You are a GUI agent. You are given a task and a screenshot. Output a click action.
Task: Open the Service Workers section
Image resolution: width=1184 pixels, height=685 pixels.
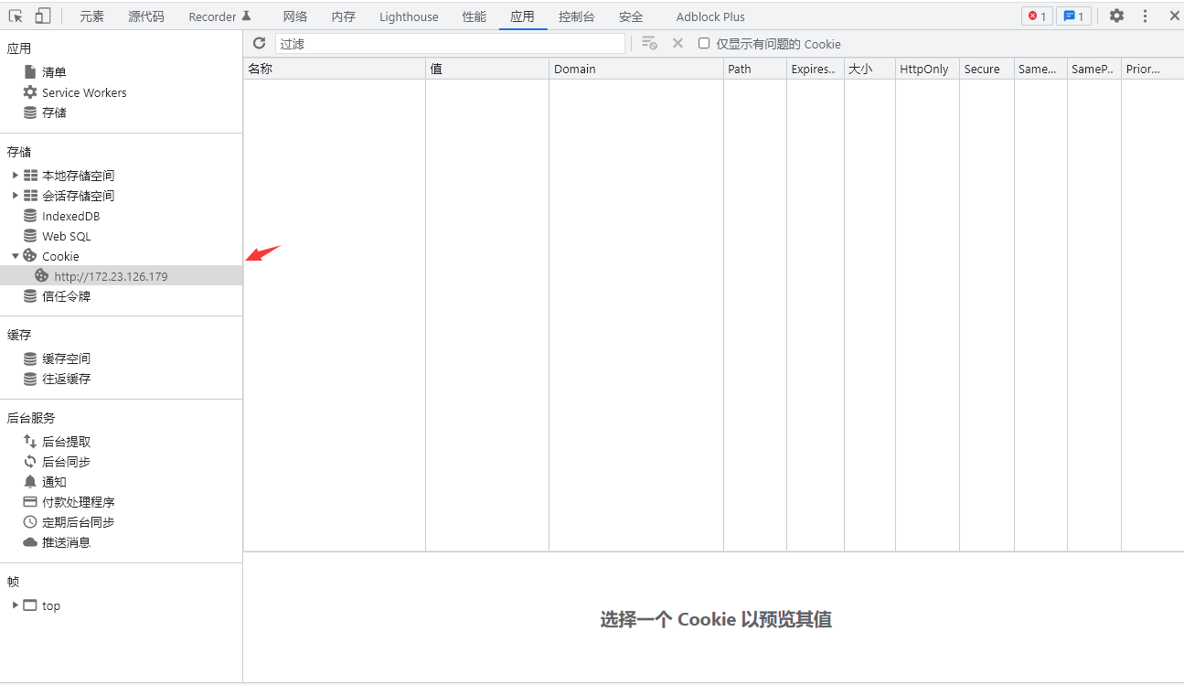pyautogui.click(x=83, y=91)
